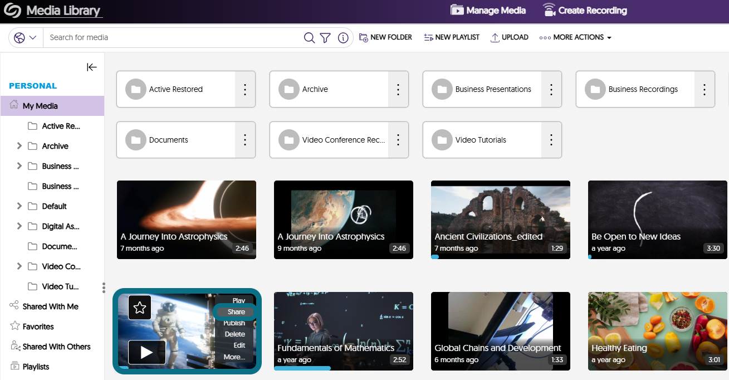Open options menu for Active Restored folder

(x=245, y=89)
